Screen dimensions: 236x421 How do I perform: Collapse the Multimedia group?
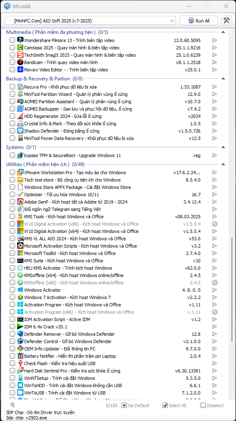coord(223,33)
